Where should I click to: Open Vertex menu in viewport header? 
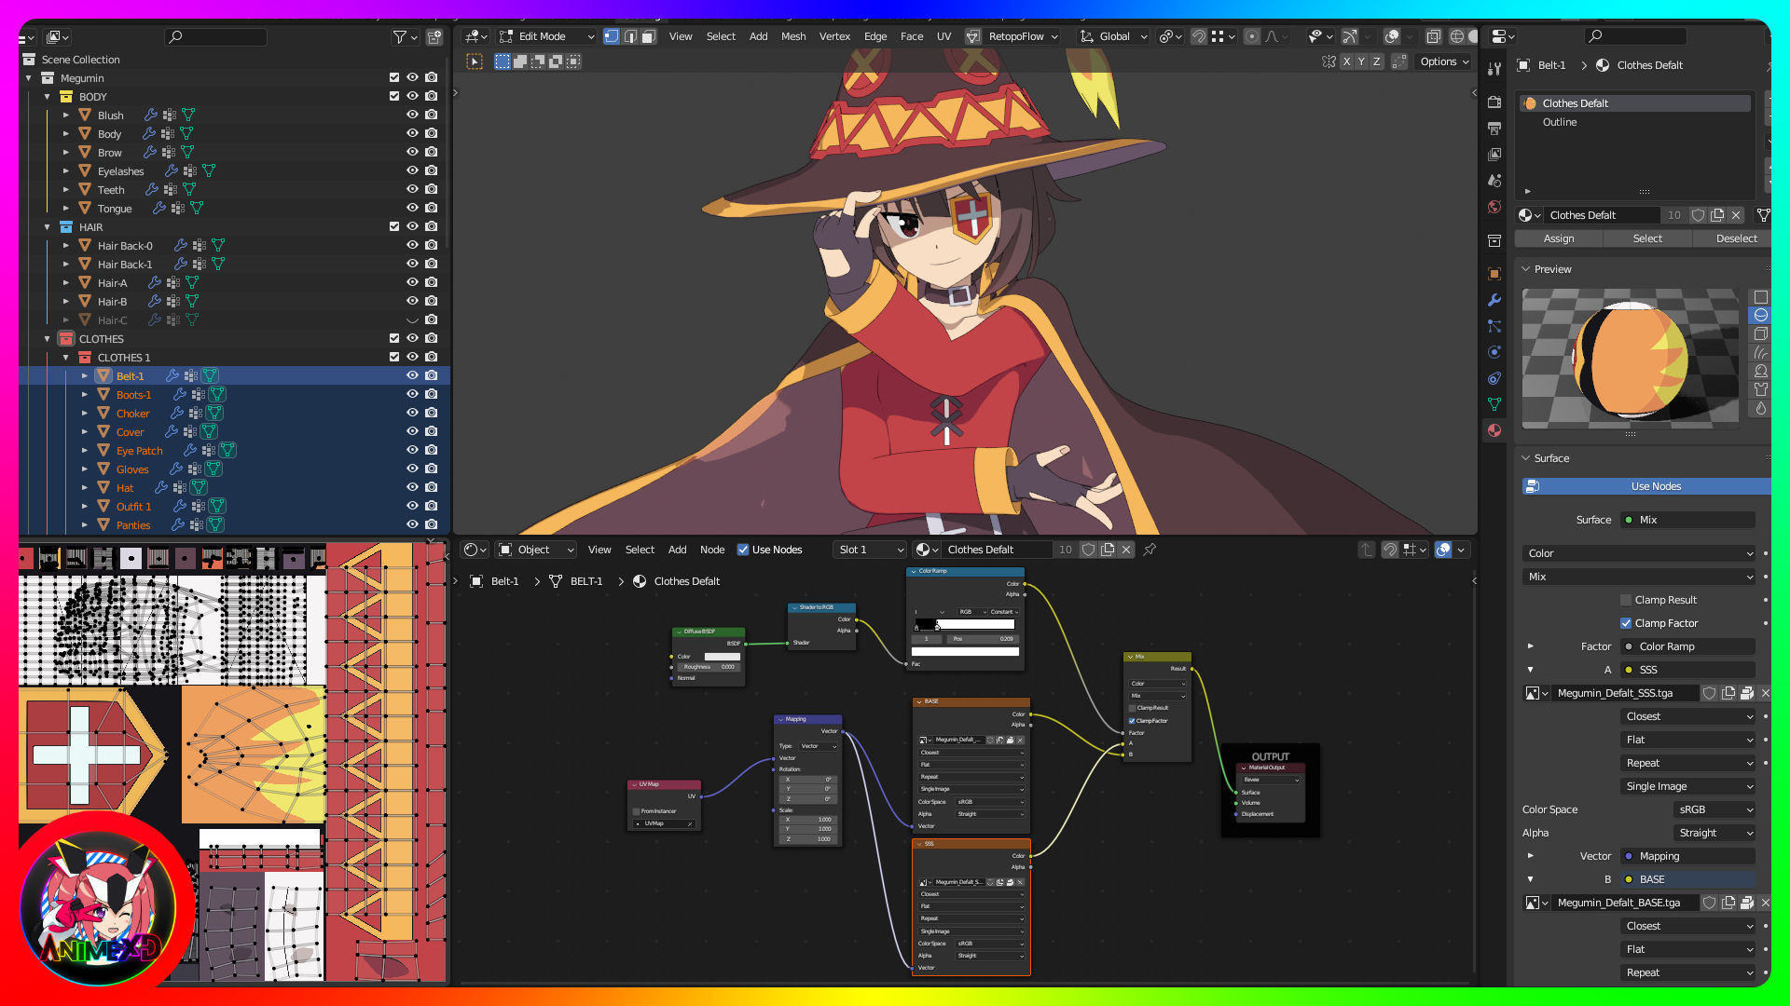[x=834, y=36]
